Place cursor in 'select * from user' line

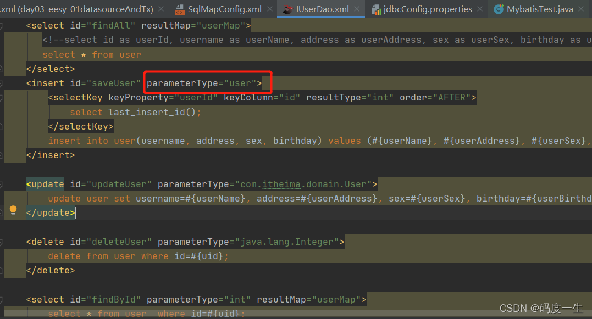coord(92,55)
